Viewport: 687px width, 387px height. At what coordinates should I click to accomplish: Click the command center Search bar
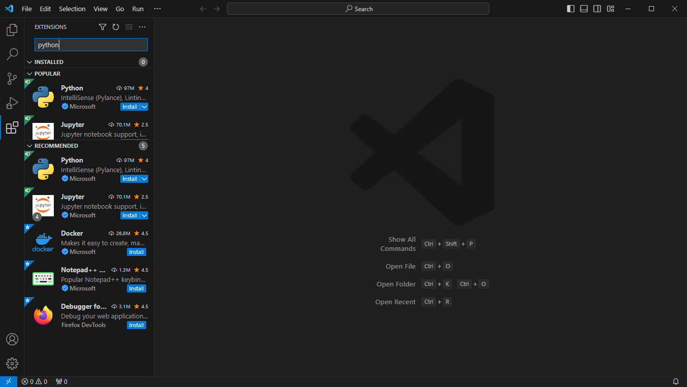(x=358, y=9)
